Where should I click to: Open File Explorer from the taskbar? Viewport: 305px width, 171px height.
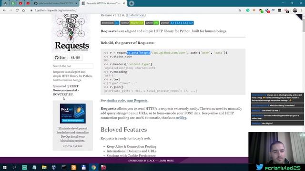tap(44, 167)
